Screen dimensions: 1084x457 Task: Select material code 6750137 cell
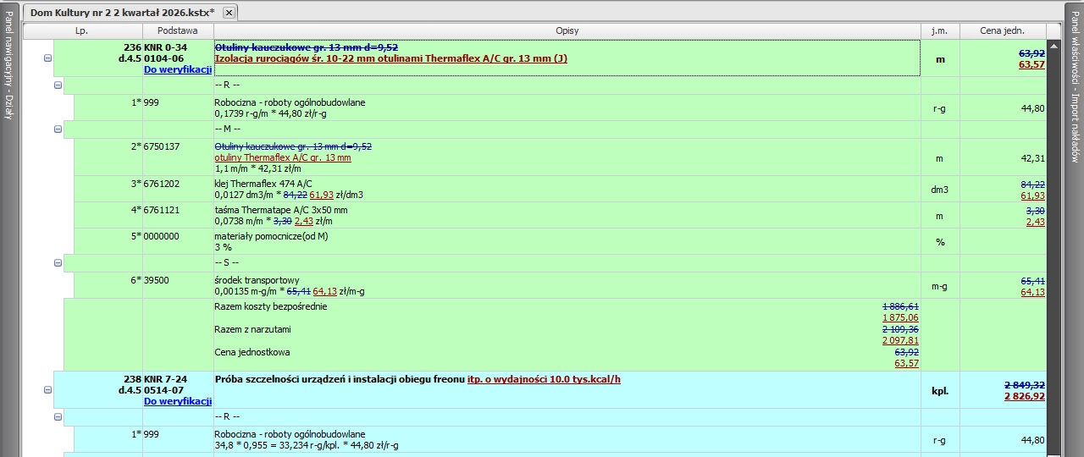pyautogui.click(x=177, y=157)
